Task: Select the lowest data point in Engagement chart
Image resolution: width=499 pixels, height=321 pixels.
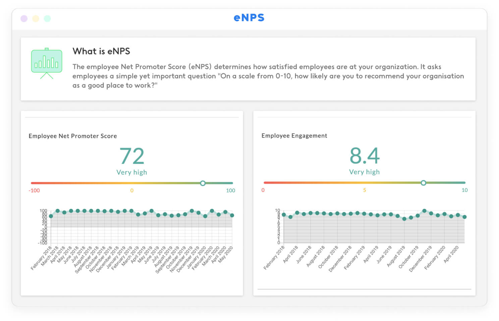Action: pyautogui.click(x=404, y=219)
